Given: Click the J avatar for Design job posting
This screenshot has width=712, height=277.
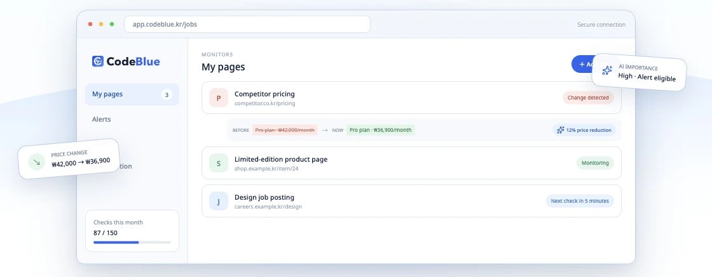Looking at the screenshot, I should (x=219, y=201).
